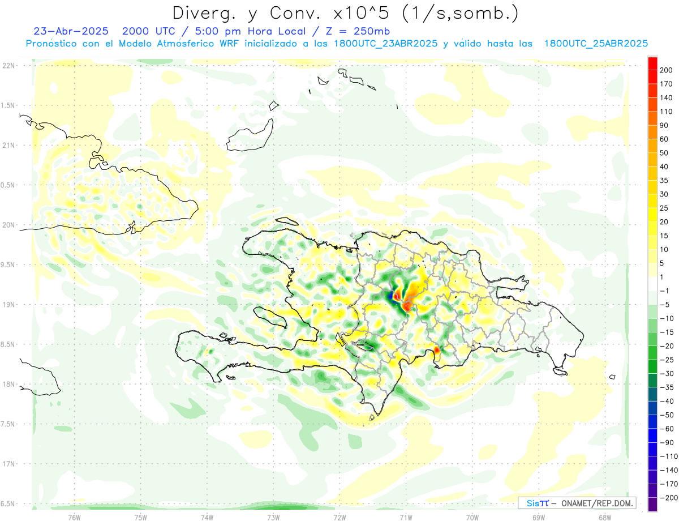Click the positive "170" color scale label
The height and width of the screenshot is (525, 679).
[666, 84]
